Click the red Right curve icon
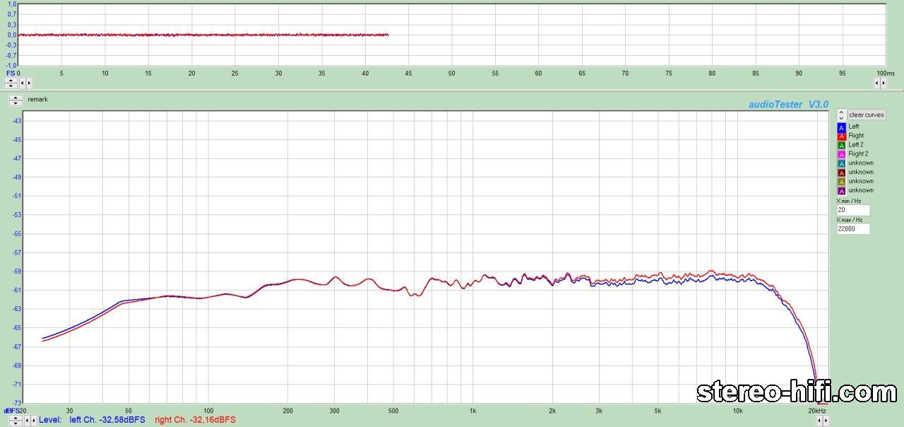The height and width of the screenshot is (427, 904). point(841,136)
